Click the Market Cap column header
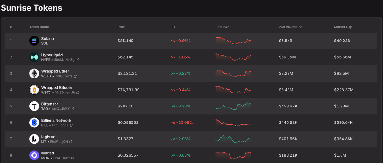 (343, 27)
